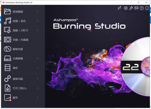
Task: Open the 服务 menu entry
Action: click(x=15, y=98)
